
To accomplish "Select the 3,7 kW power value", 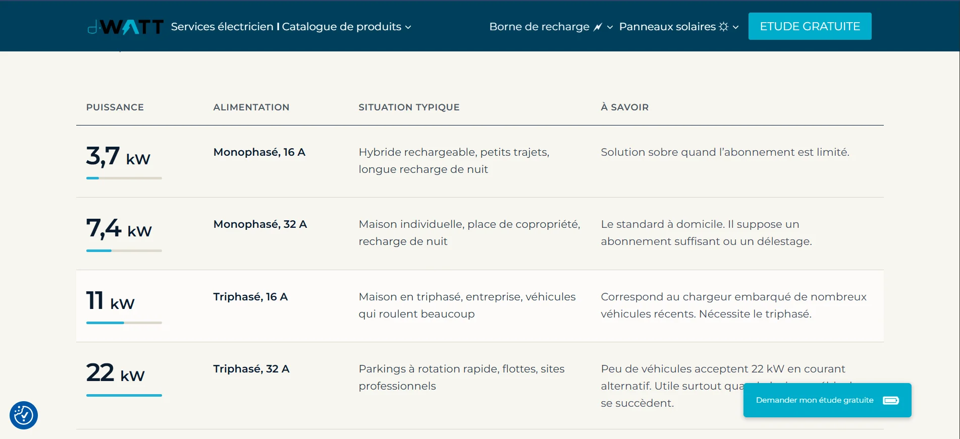I will click(x=118, y=156).
